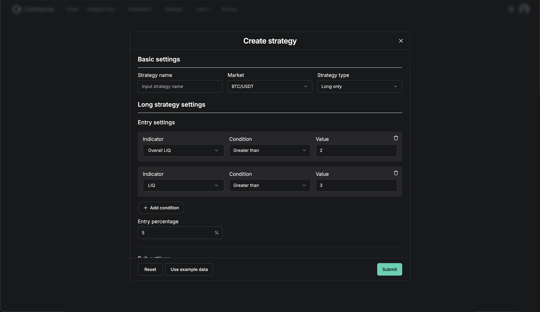Open the Strategy type dropdown
The image size is (540, 312).
point(359,86)
